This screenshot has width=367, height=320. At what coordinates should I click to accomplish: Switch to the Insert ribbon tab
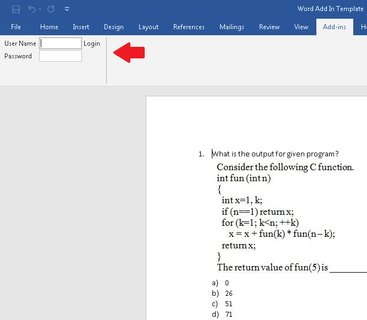(81, 27)
